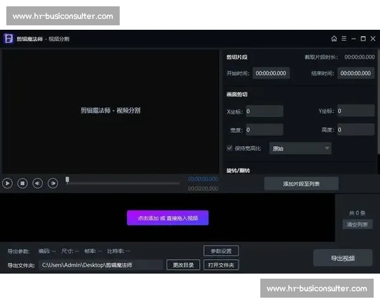Screen dimensions: 380x304
Task: Click the 高度 input field
Action: click(x=356, y=130)
